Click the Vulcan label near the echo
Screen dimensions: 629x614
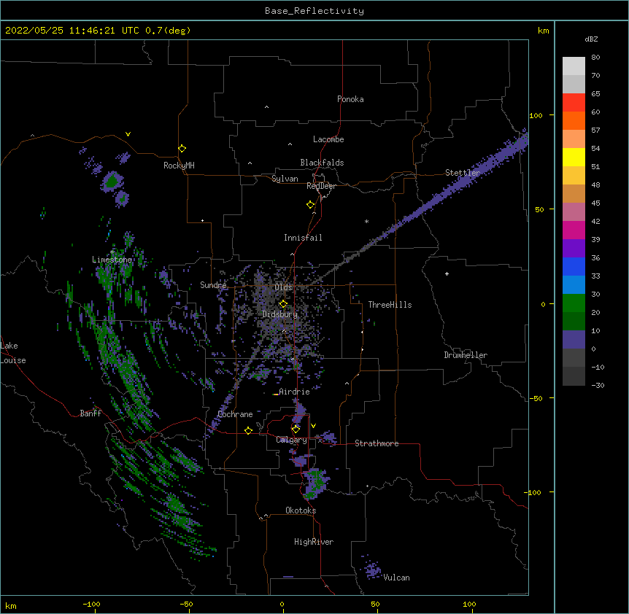tap(396, 578)
